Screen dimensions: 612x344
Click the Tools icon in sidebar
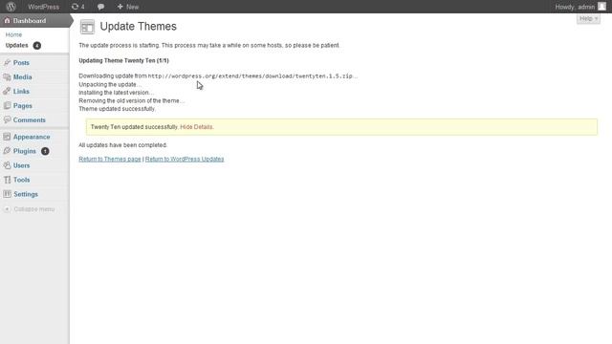click(x=7, y=180)
